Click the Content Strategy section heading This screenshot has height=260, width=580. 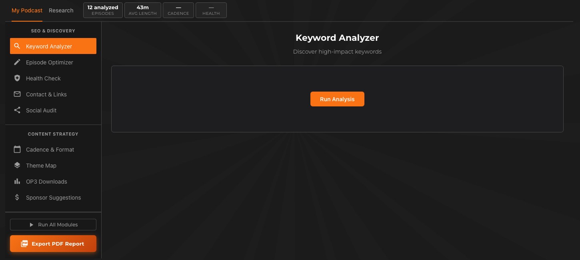53,134
